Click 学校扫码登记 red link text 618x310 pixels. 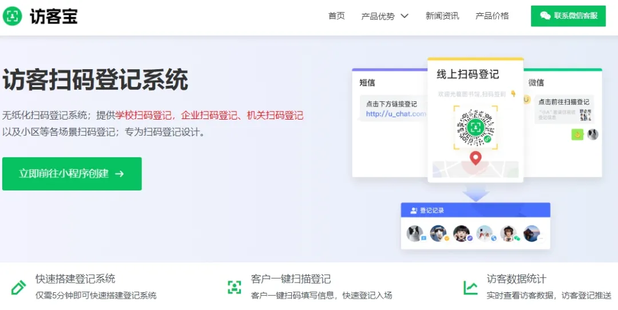144,116
